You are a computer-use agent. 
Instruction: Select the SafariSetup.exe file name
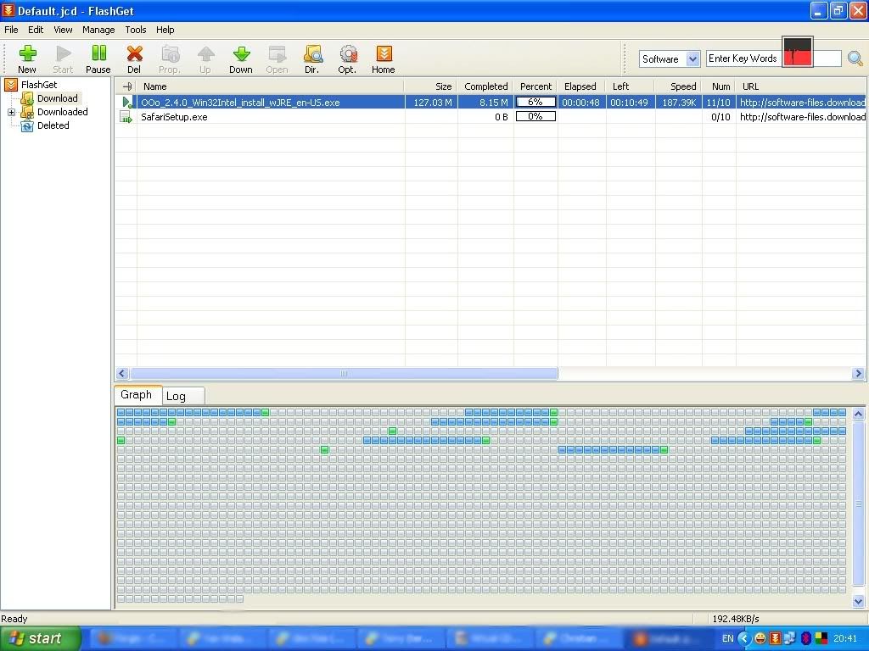pos(174,117)
